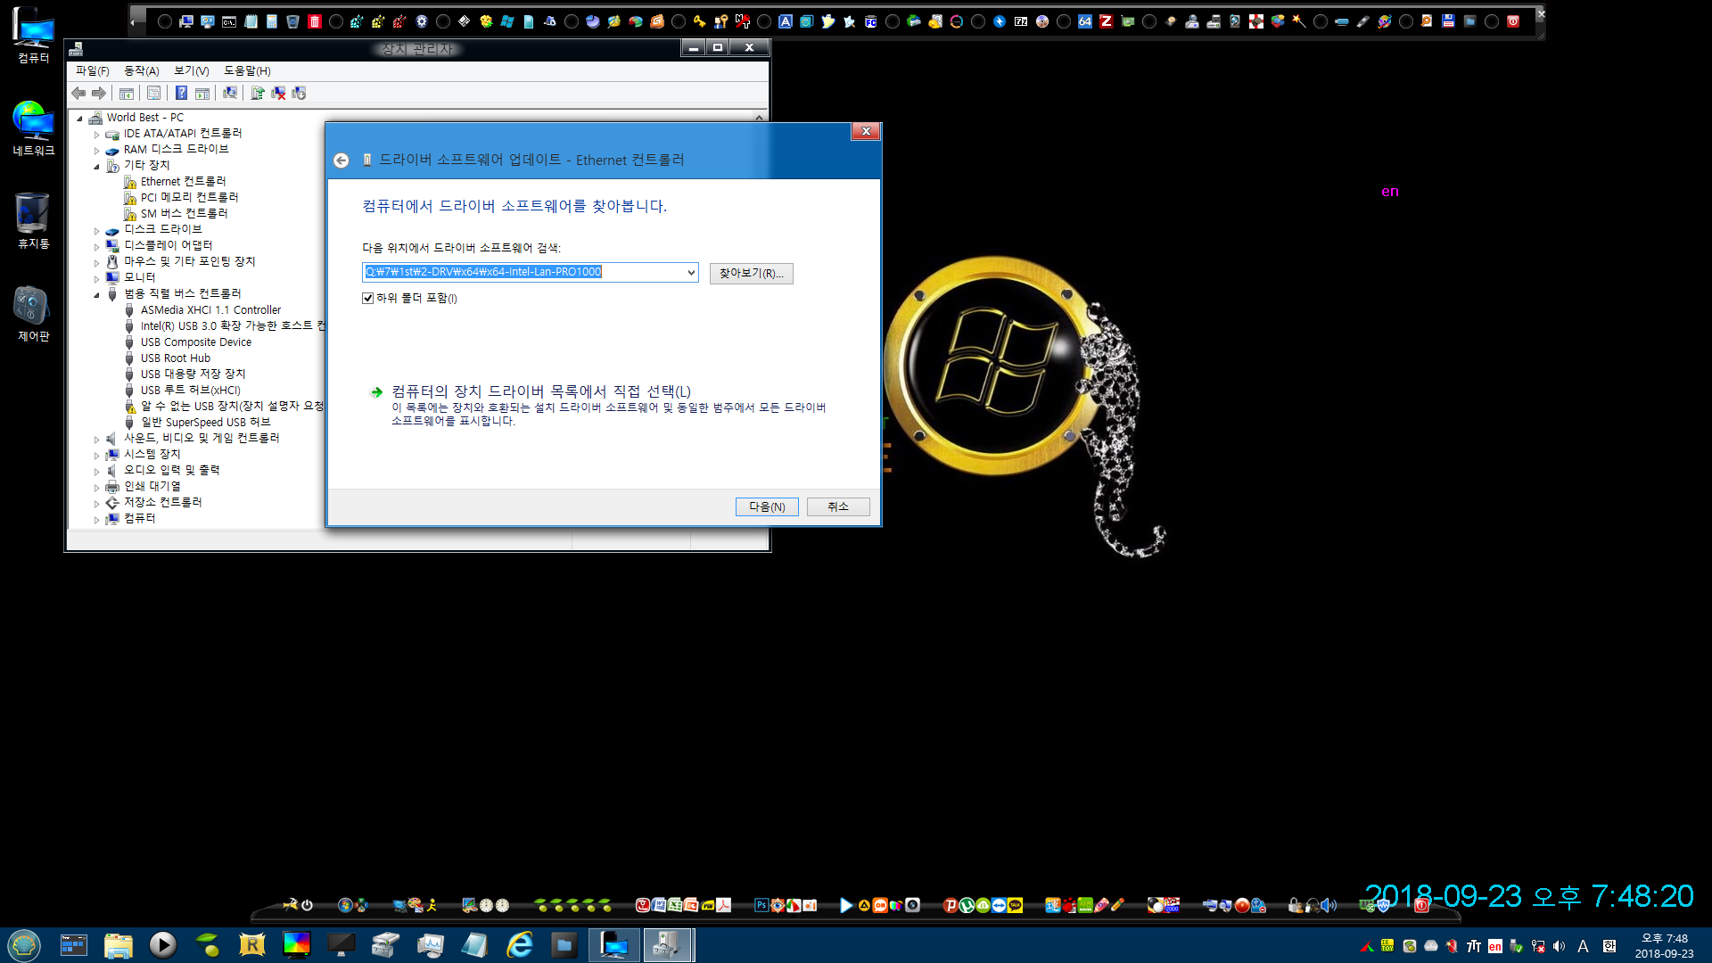Expand the 시스템 장치 tree node

click(x=97, y=455)
